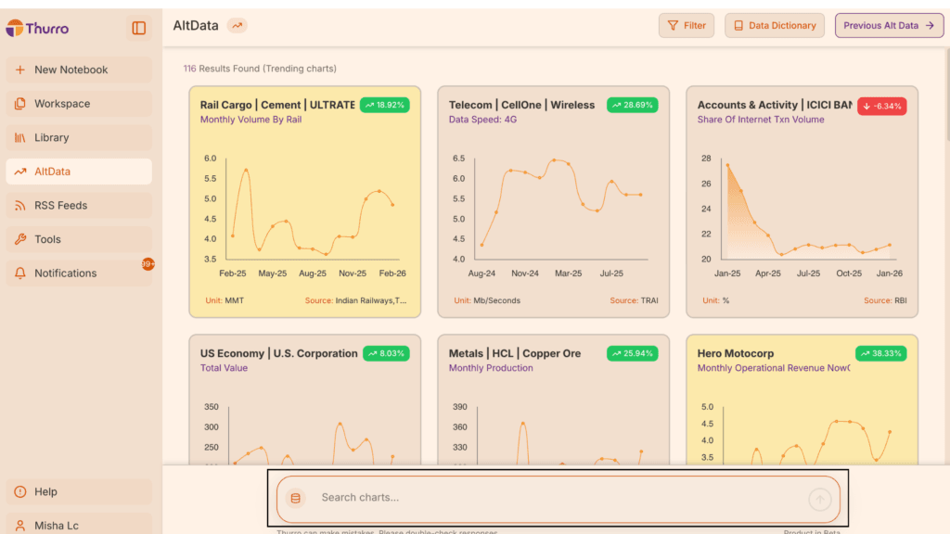Open Tools using the wrench icon
The width and height of the screenshot is (950, 534).
tap(23, 239)
